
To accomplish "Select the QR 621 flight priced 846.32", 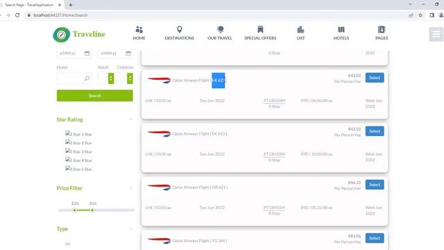I will [375, 185].
